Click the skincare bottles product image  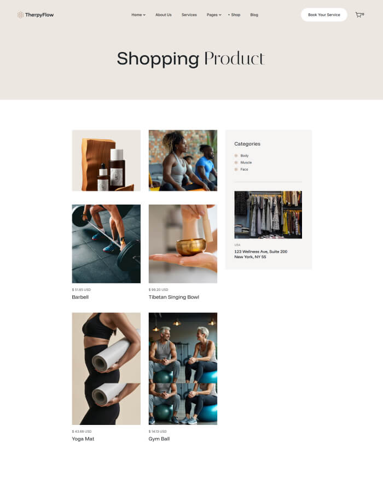click(x=106, y=161)
